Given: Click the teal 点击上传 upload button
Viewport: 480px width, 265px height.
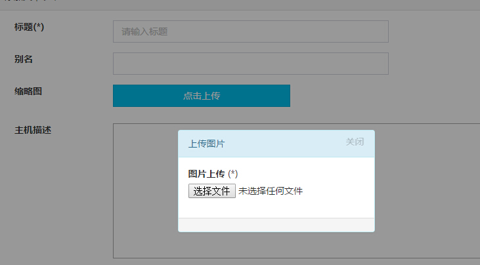Looking at the screenshot, I should point(202,96).
